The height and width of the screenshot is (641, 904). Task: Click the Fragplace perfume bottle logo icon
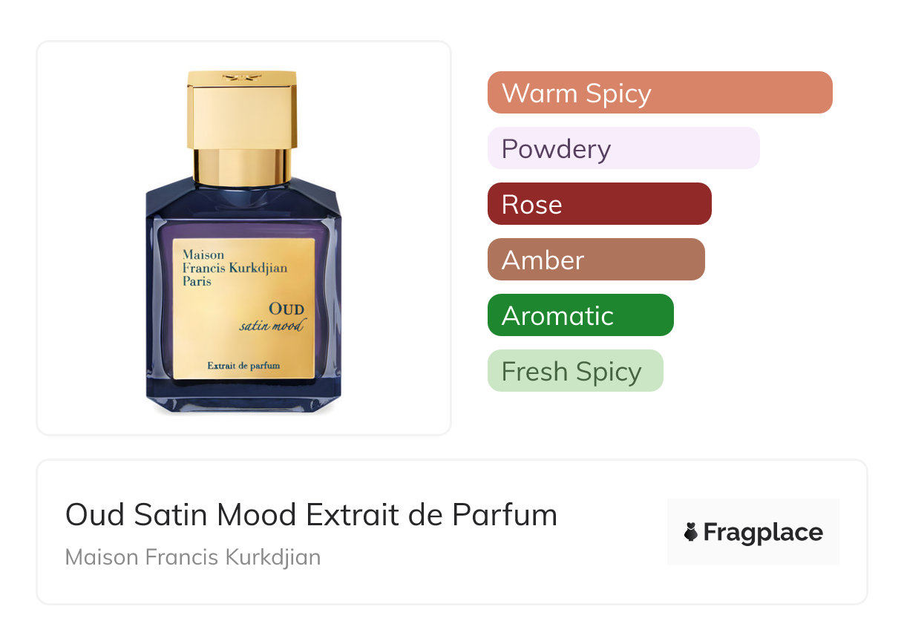pos(691,532)
